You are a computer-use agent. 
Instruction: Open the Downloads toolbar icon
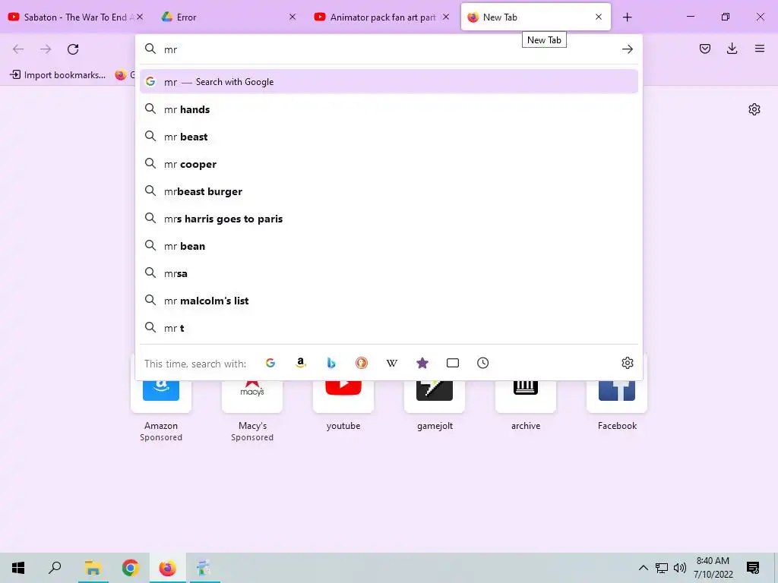point(732,49)
